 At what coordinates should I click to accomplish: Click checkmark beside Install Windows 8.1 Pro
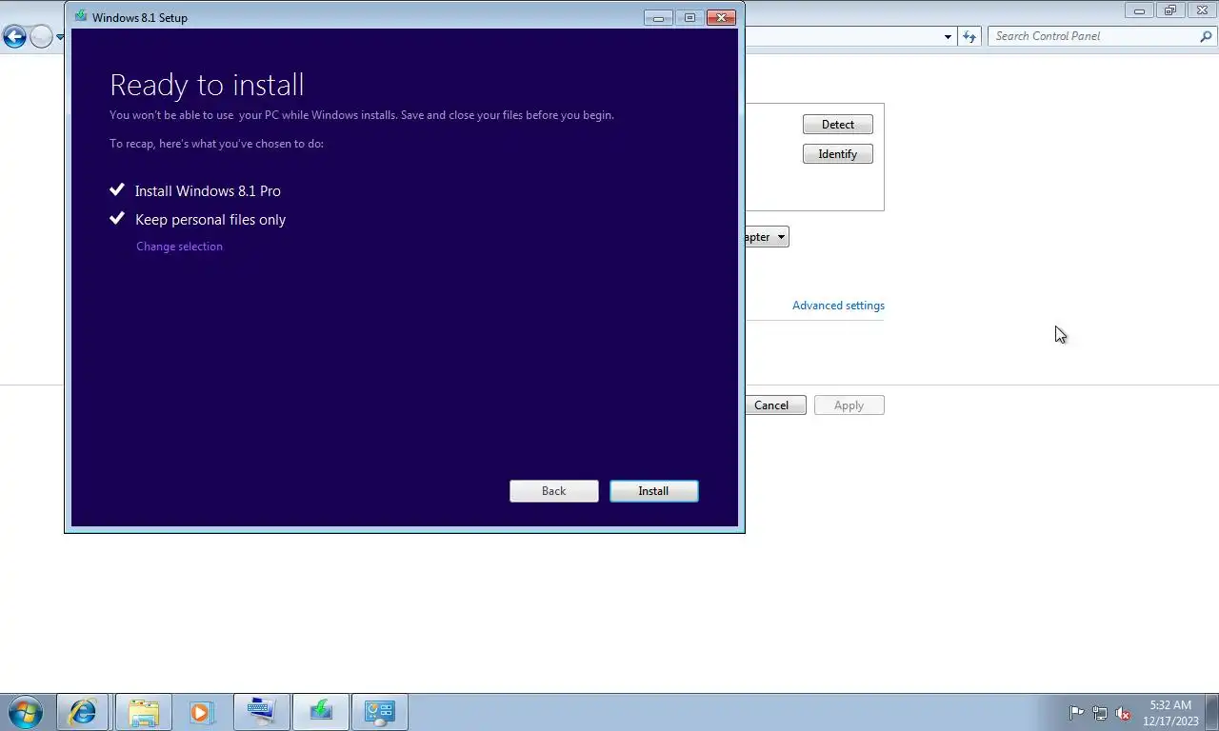click(x=117, y=189)
